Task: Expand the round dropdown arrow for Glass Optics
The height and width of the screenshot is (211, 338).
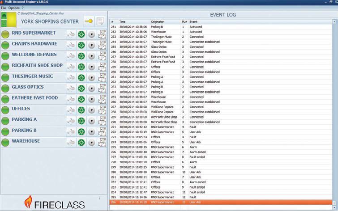Action: (92, 89)
